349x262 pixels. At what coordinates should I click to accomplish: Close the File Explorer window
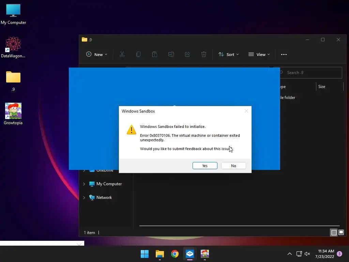click(x=338, y=40)
